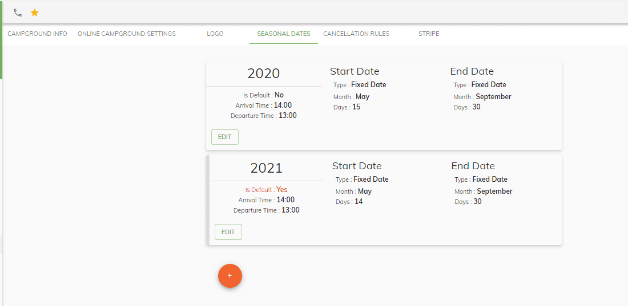Edit the 2021 season
The height and width of the screenshot is (306, 628).
pyautogui.click(x=228, y=231)
